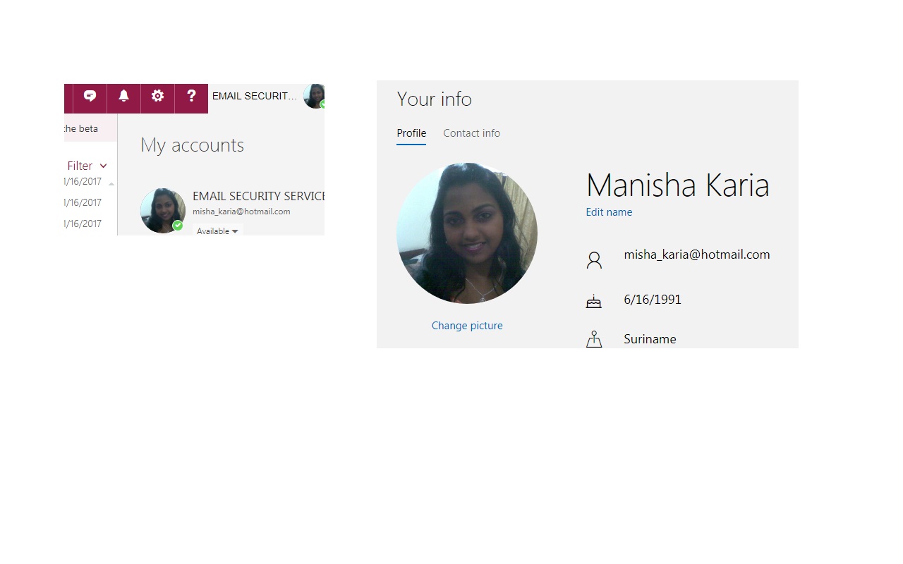Switch to the Profile tab
The width and height of the screenshot is (903, 564).
point(411,133)
